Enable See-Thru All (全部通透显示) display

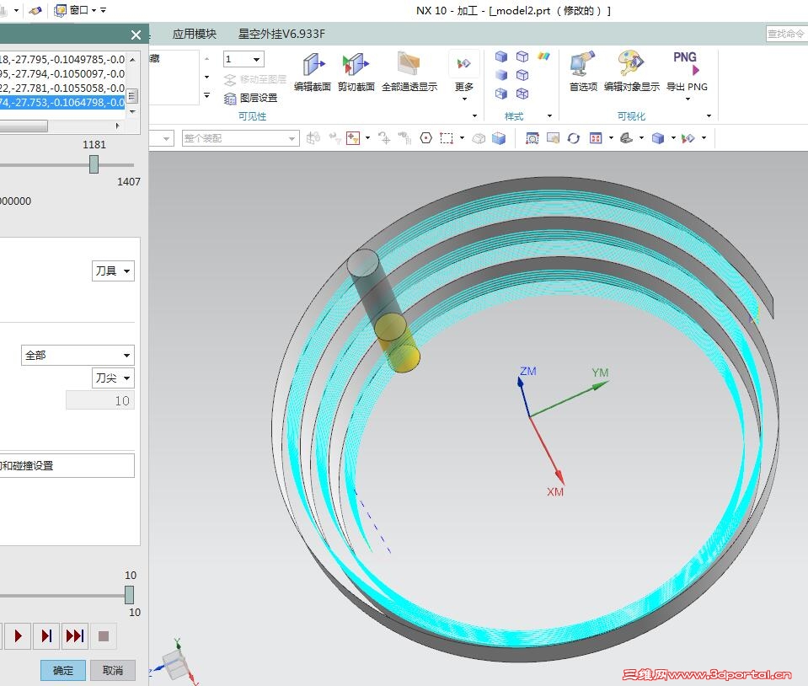(409, 71)
